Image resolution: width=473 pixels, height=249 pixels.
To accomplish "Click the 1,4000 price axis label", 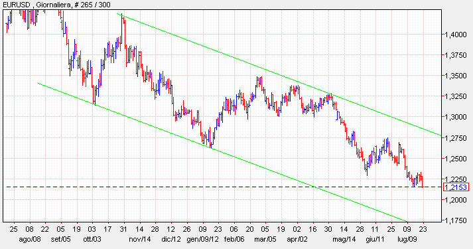I will 456,35.
